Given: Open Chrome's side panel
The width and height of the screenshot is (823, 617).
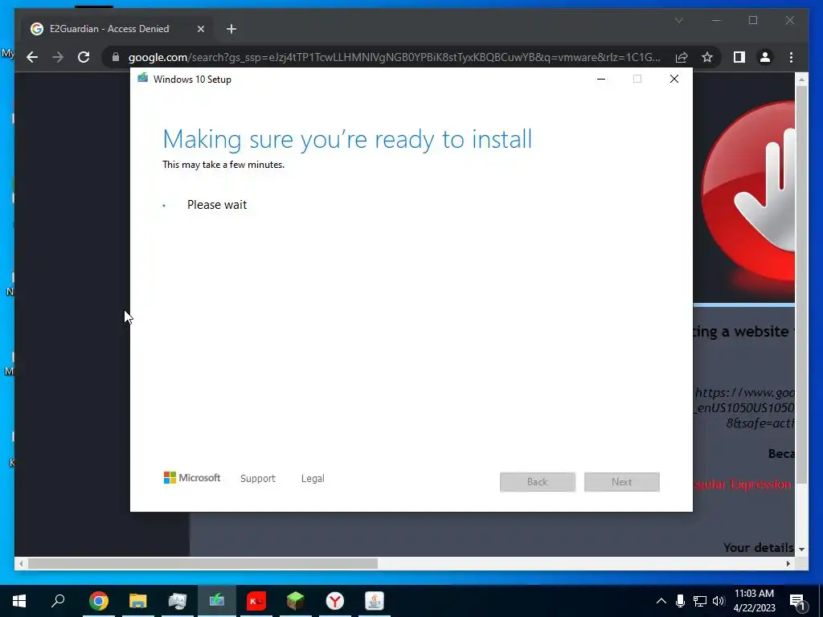Looking at the screenshot, I should click(739, 57).
